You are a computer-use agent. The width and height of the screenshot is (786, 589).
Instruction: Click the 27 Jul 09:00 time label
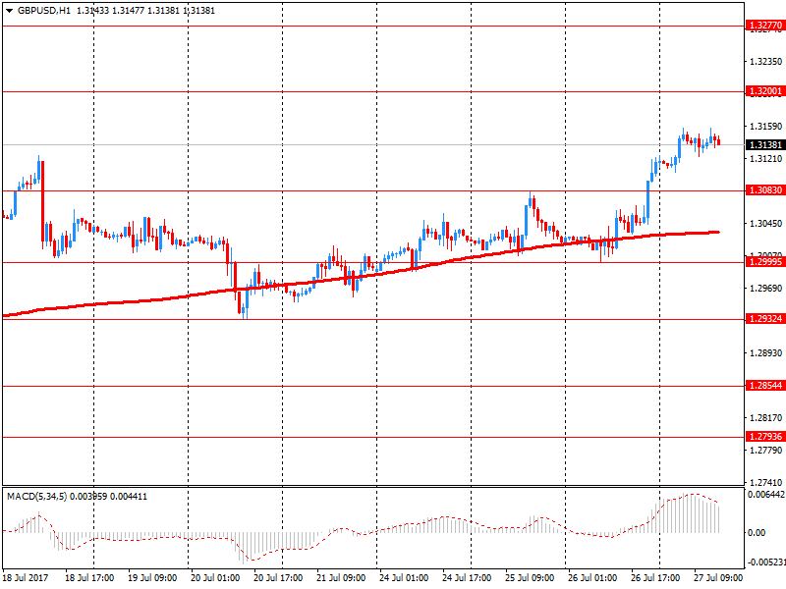coord(718,578)
